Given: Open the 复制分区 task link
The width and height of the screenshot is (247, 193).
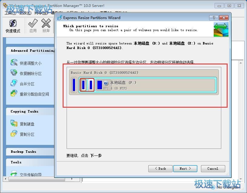Looking at the screenshot, I should [x=27, y=134].
